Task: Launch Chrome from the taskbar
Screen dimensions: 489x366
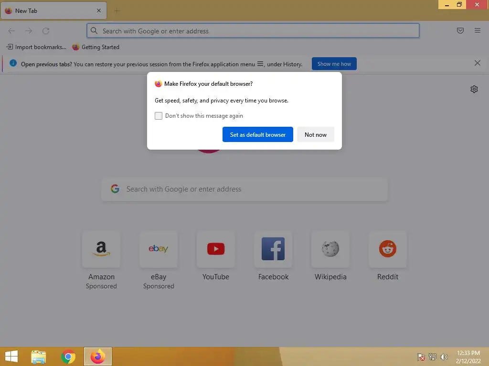Action: coord(68,356)
